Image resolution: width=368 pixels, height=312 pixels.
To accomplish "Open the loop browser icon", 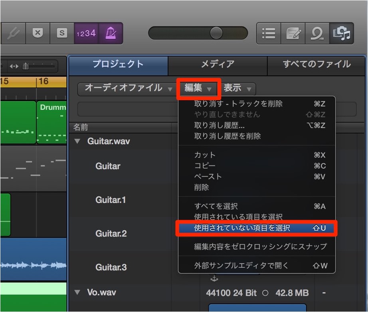I will coord(317,33).
